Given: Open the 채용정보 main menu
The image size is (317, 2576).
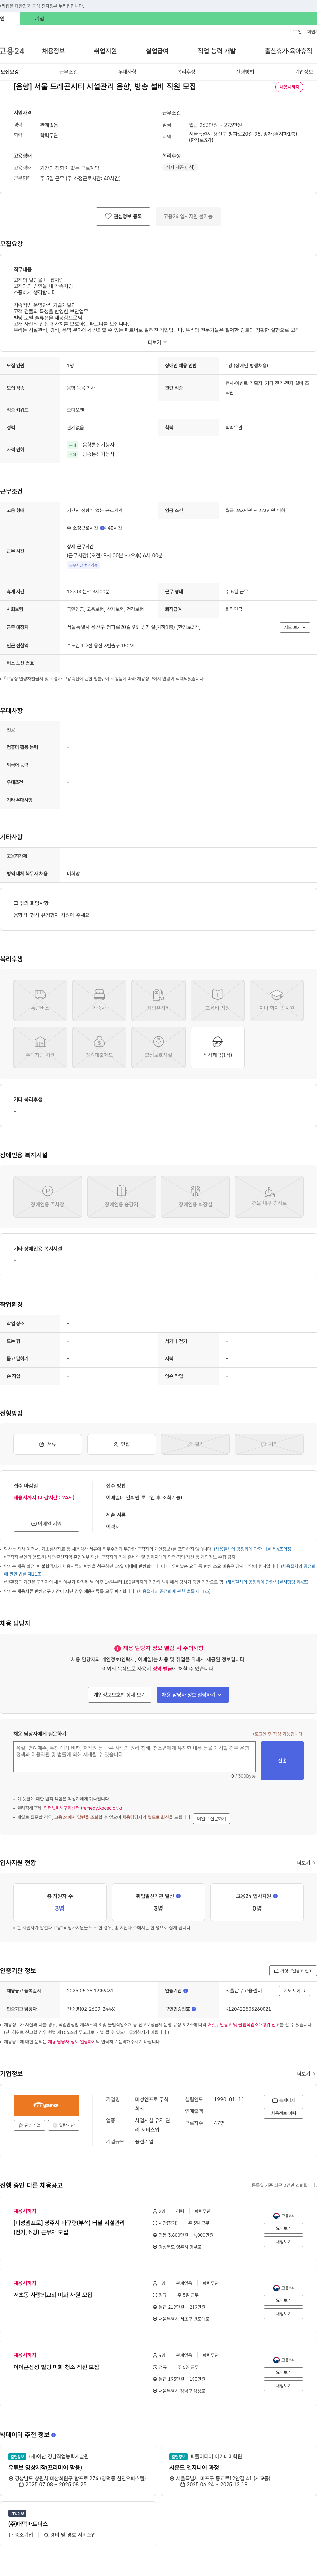Looking at the screenshot, I should [53, 51].
